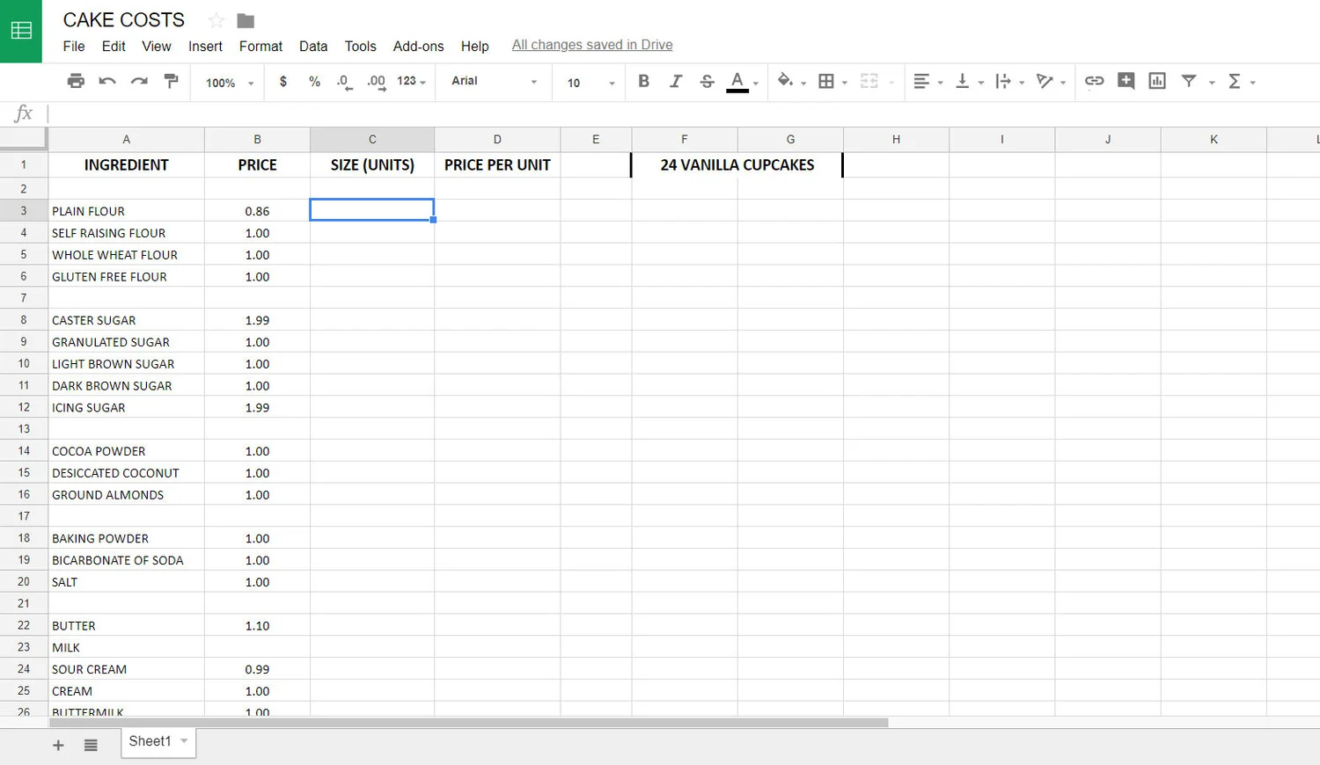Open All changes saved in Drive
The image size is (1320, 765).
tap(591, 45)
